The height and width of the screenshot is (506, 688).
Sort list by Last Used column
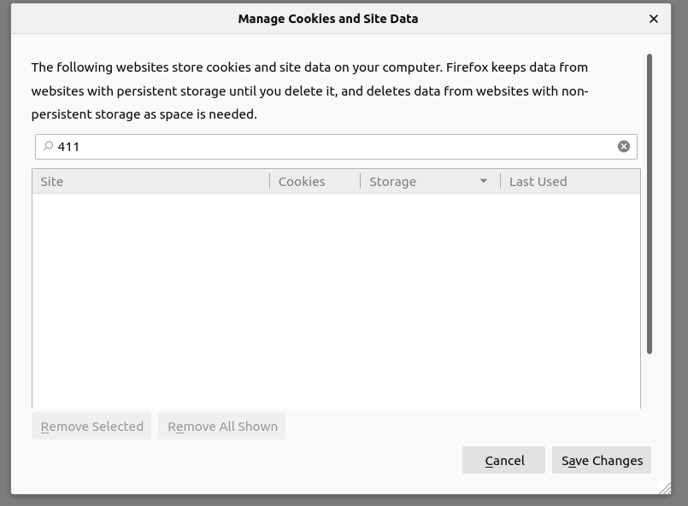[568, 182]
